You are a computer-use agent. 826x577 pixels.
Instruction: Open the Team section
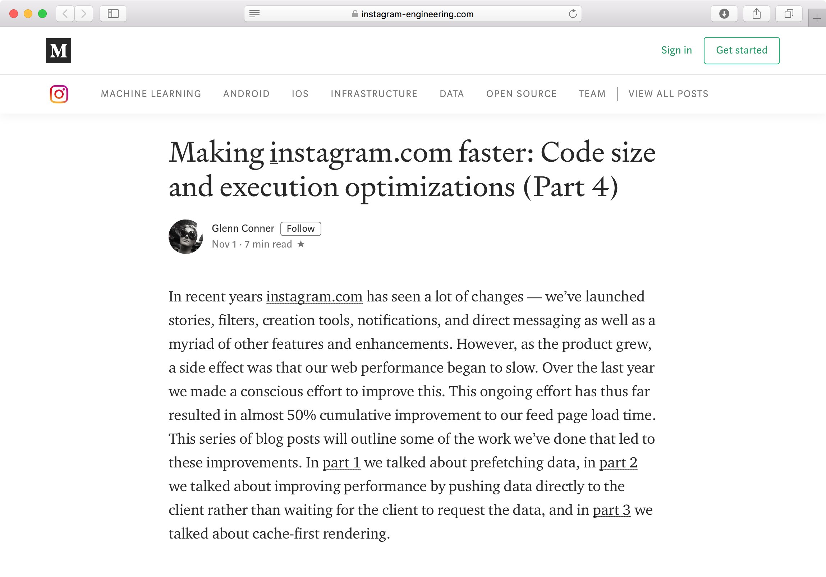pyautogui.click(x=592, y=94)
